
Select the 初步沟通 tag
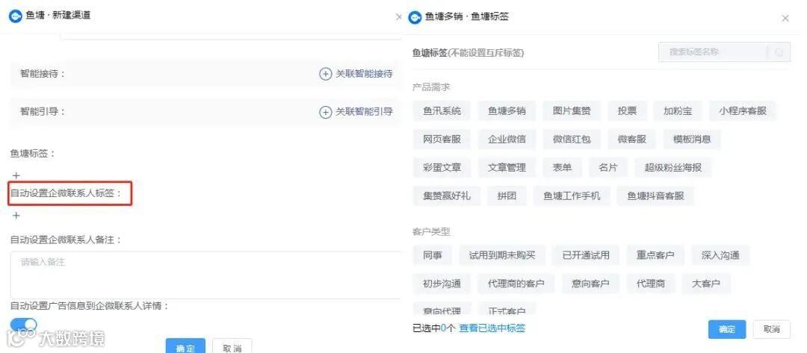[x=442, y=284]
